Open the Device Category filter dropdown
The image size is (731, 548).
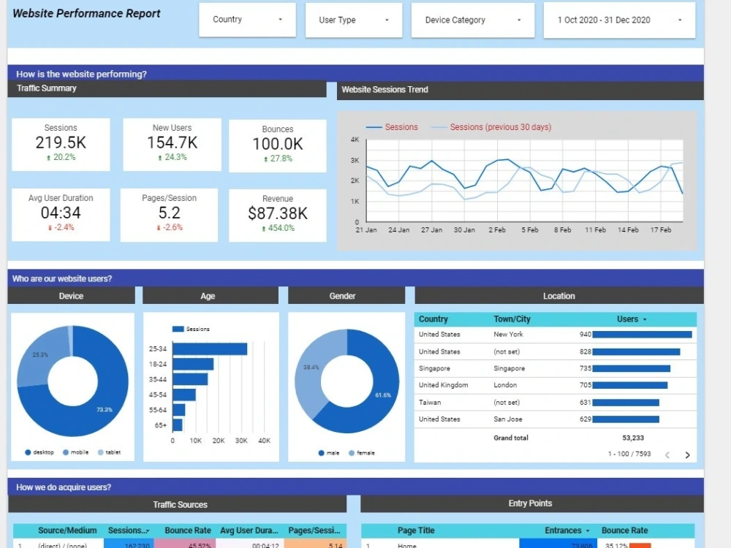tap(473, 20)
